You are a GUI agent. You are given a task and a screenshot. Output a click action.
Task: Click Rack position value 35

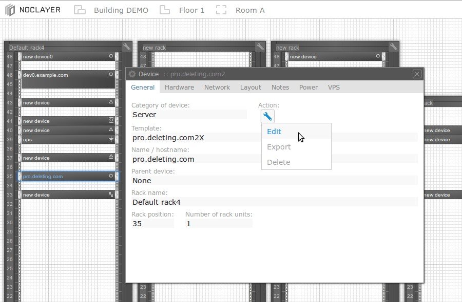[152, 223]
